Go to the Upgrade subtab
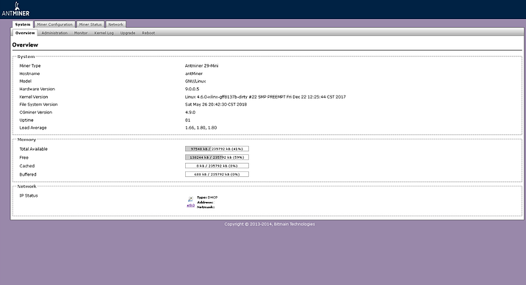The image size is (526, 285). tap(128, 33)
